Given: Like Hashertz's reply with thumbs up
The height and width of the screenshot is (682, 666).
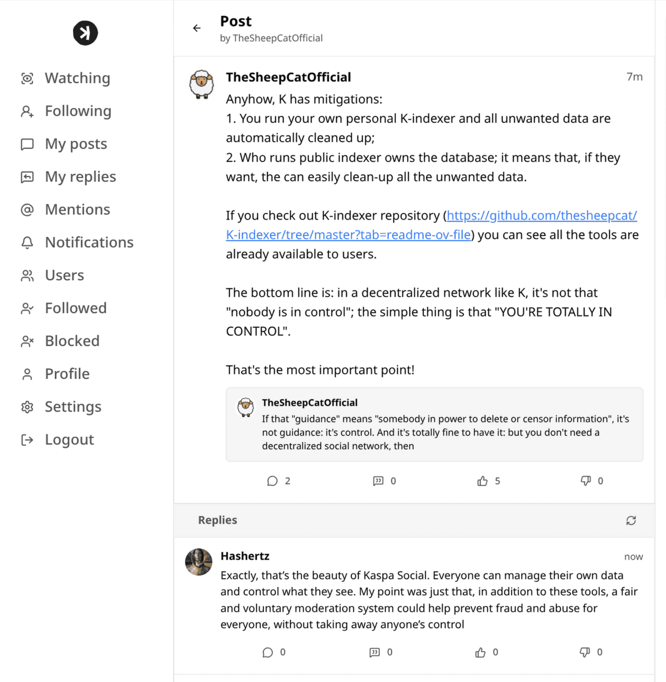Looking at the screenshot, I should (x=480, y=652).
